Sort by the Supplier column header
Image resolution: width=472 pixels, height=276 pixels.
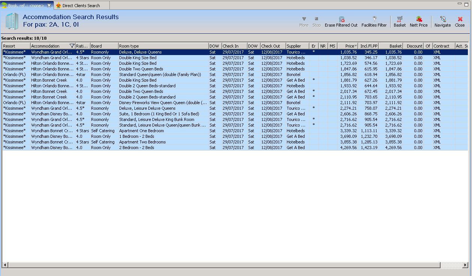298,46
